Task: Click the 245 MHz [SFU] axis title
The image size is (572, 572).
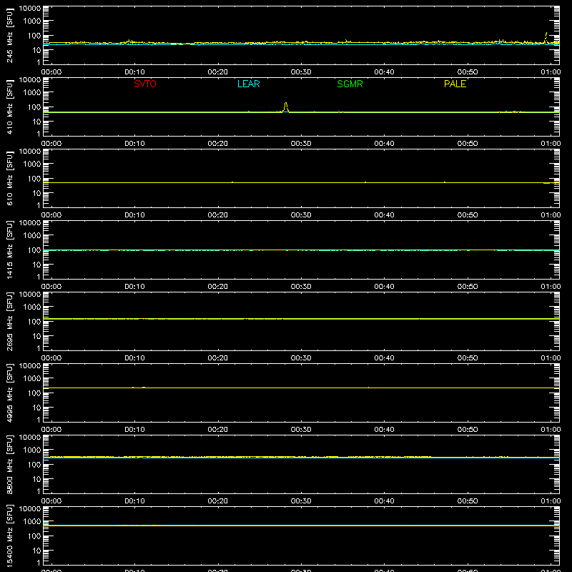Action: pos(9,35)
